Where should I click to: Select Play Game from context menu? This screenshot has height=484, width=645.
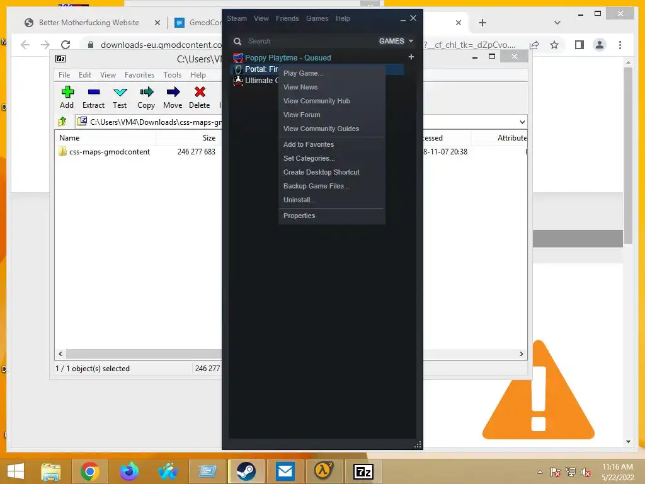(332, 73)
